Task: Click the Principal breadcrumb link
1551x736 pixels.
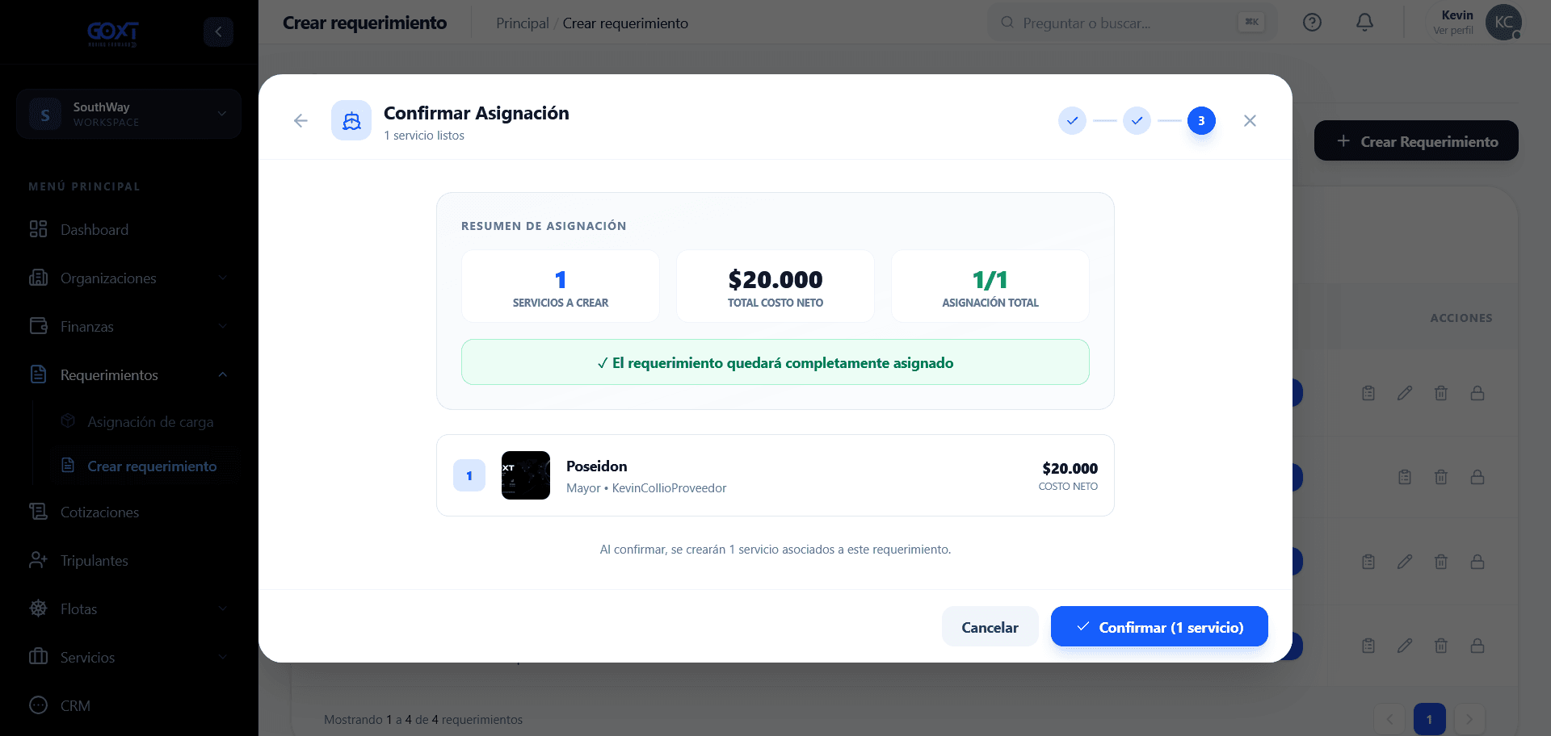Action: [x=522, y=23]
